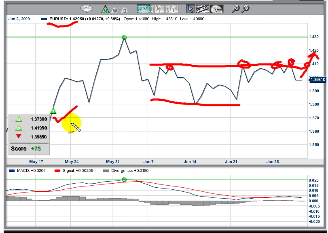The image size is (328, 233).
Task: Click the May 31 date axis label
Action: coord(113,162)
